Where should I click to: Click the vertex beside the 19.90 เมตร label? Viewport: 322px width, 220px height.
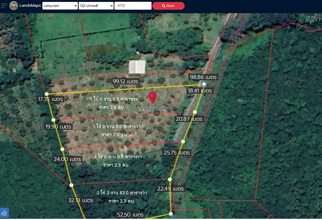click(53, 120)
